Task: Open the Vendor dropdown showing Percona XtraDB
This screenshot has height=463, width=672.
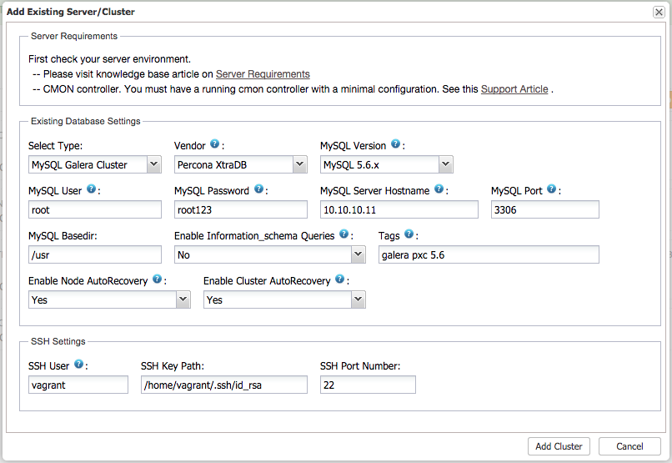Action: coord(240,164)
